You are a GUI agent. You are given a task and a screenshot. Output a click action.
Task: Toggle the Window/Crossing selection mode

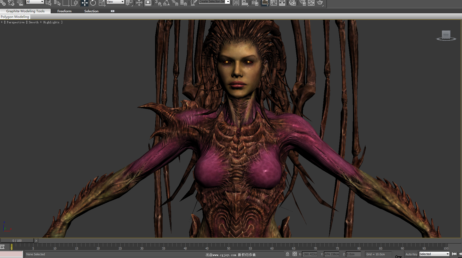pos(75,3)
